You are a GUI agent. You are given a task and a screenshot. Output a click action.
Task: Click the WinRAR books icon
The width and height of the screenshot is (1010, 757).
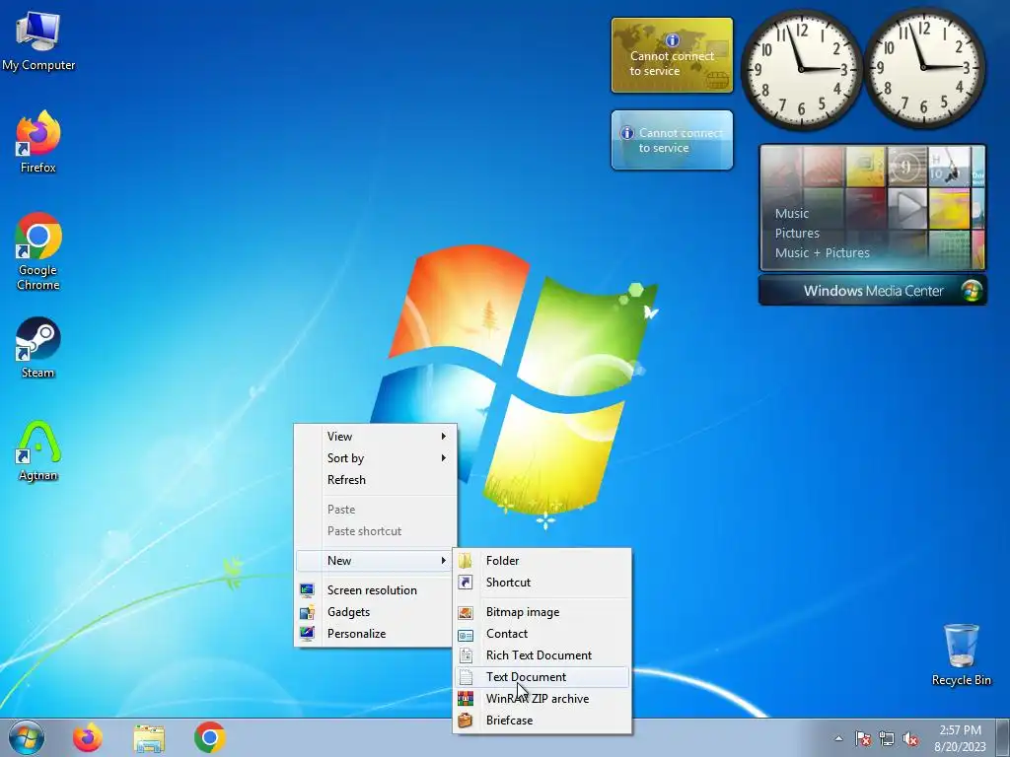(x=466, y=699)
